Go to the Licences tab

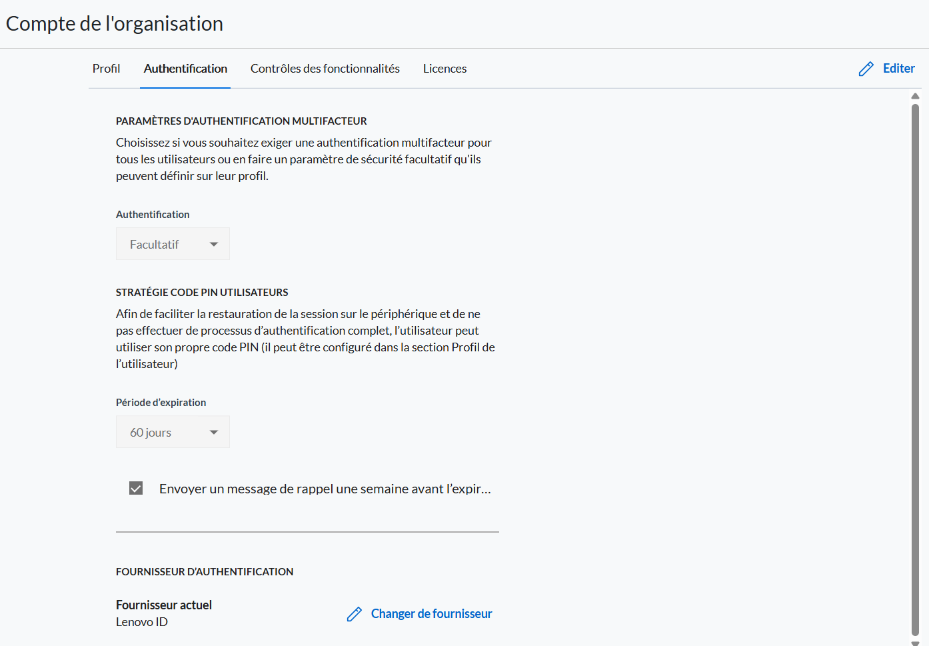click(x=445, y=69)
